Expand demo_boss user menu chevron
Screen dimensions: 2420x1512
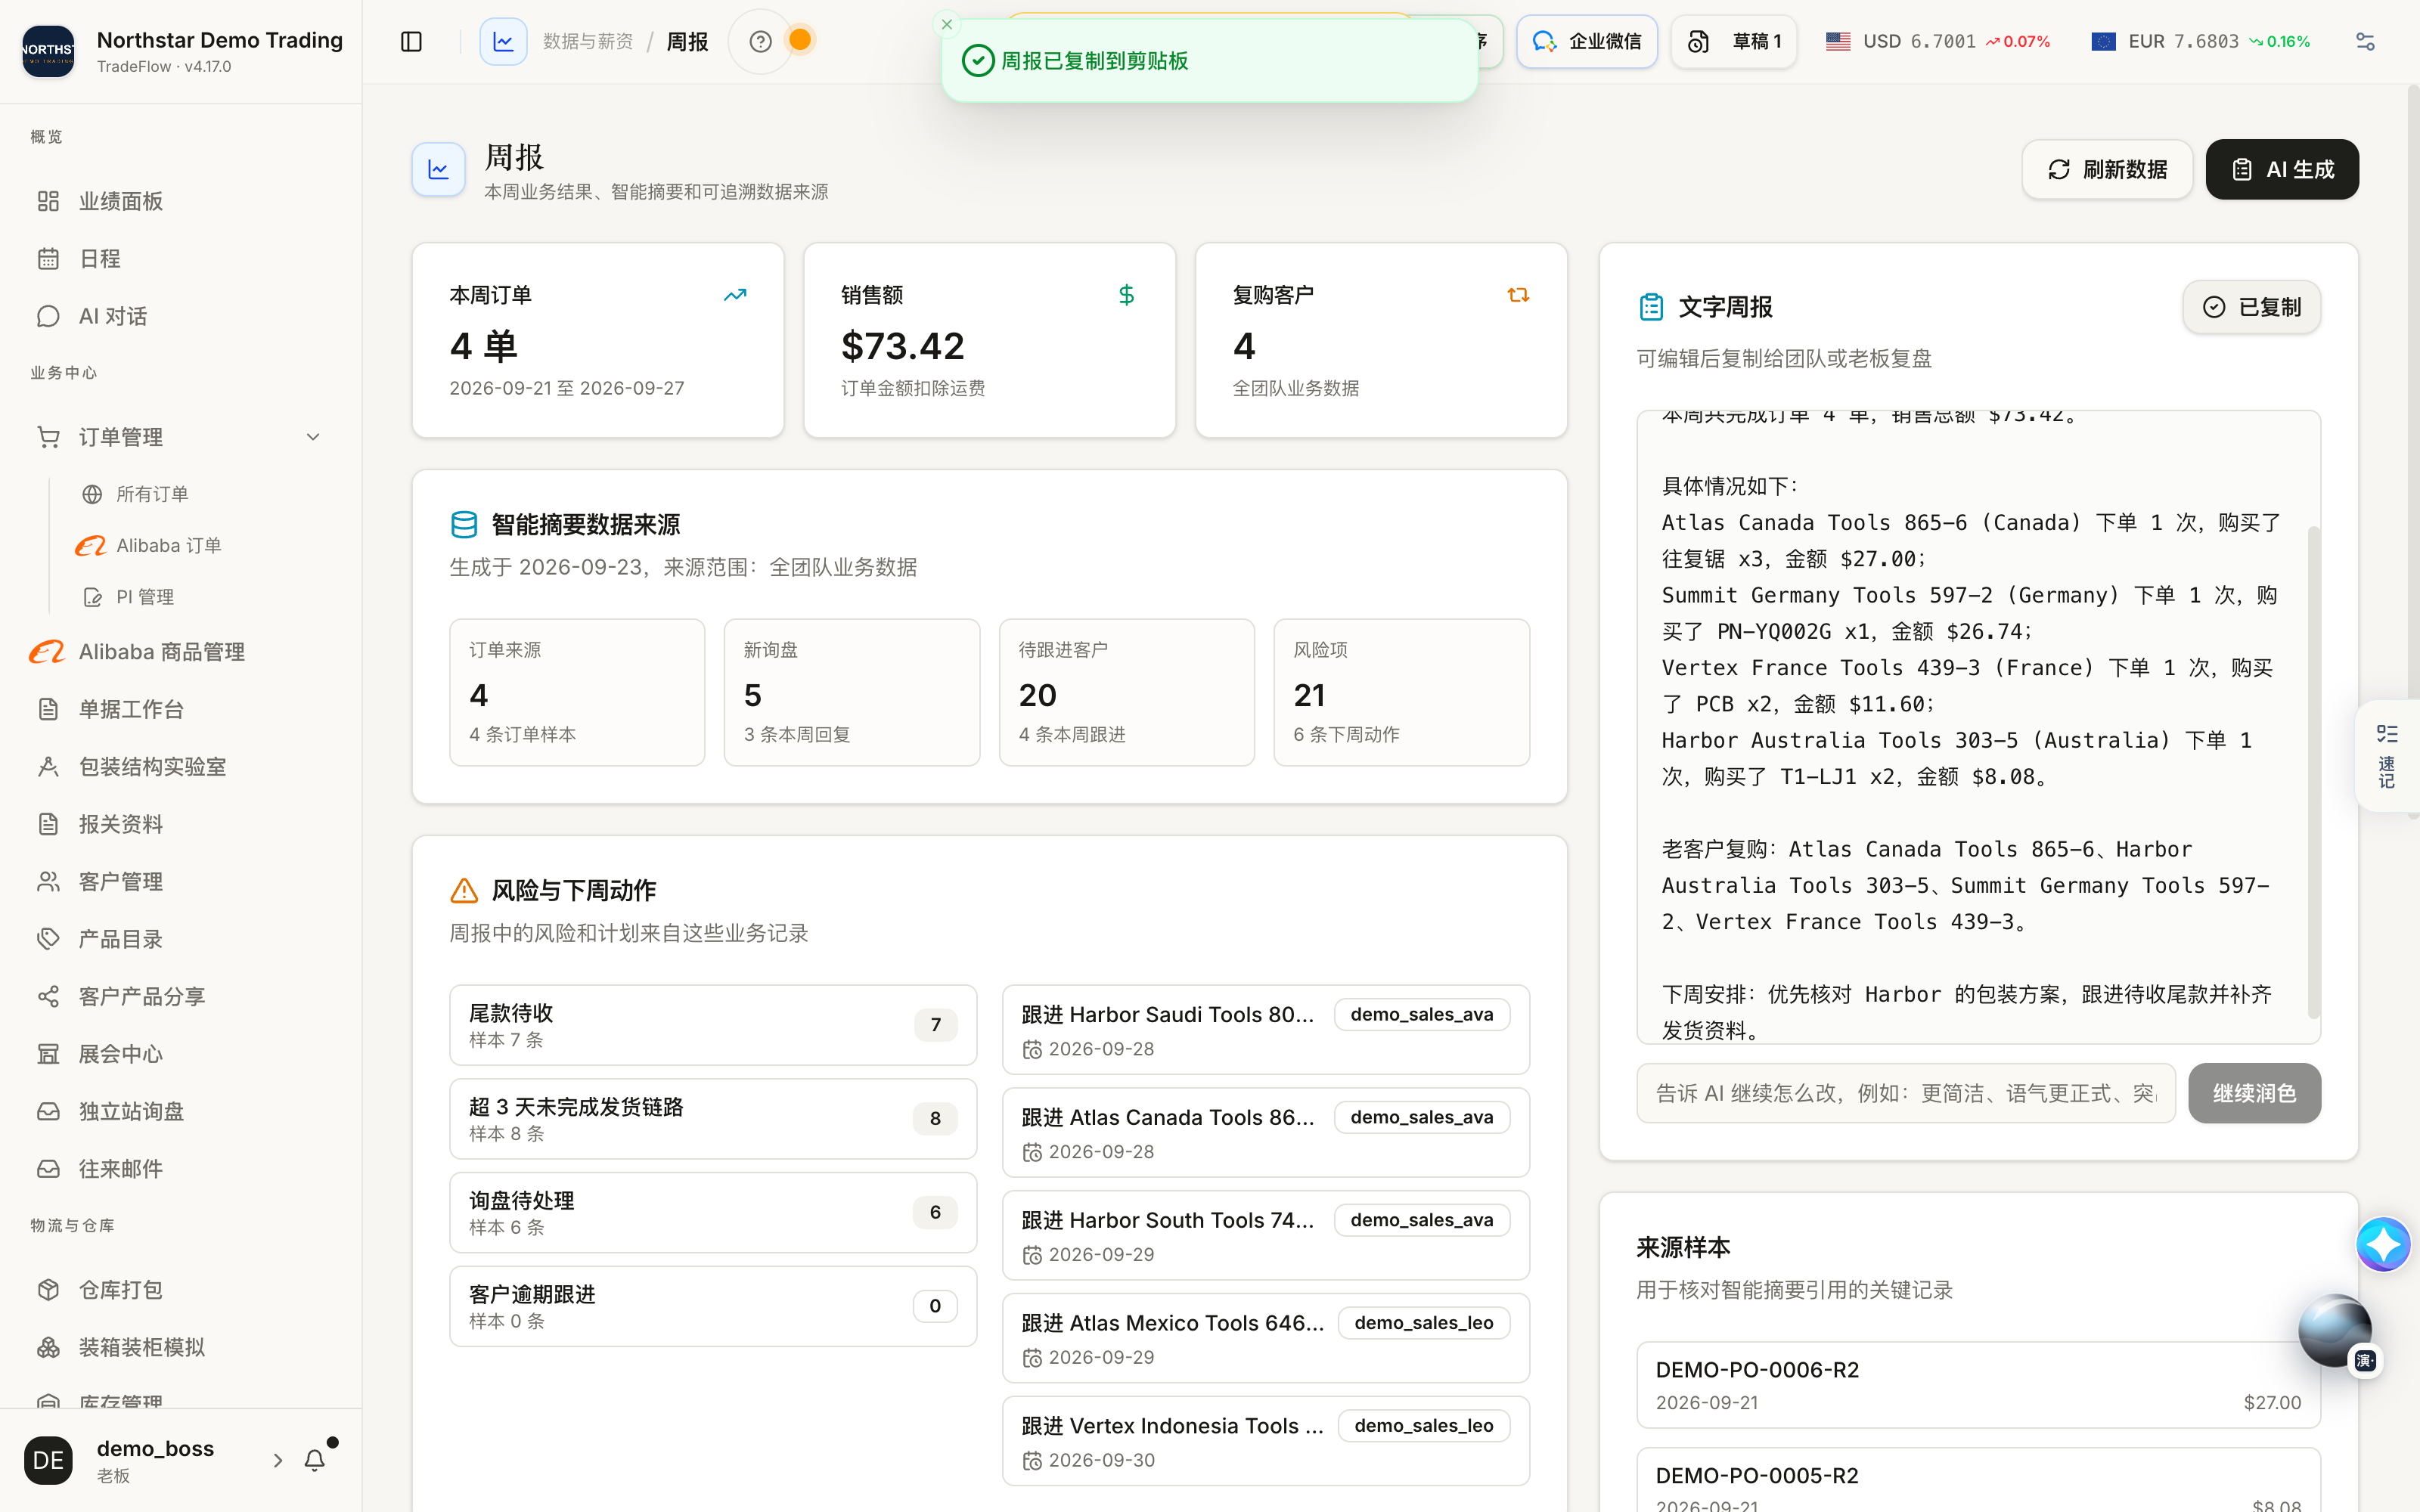point(277,1461)
